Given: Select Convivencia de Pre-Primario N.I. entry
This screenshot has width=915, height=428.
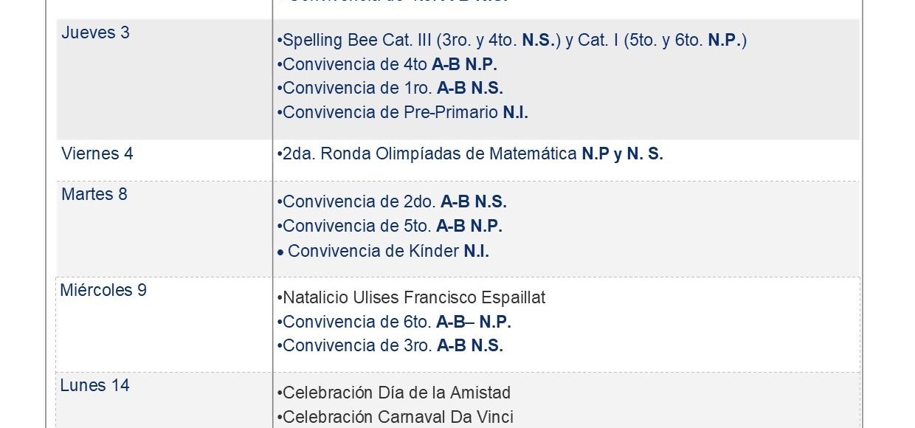Looking at the screenshot, I should pos(403,112).
